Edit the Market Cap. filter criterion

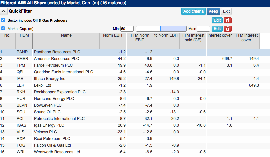pos(217,29)
